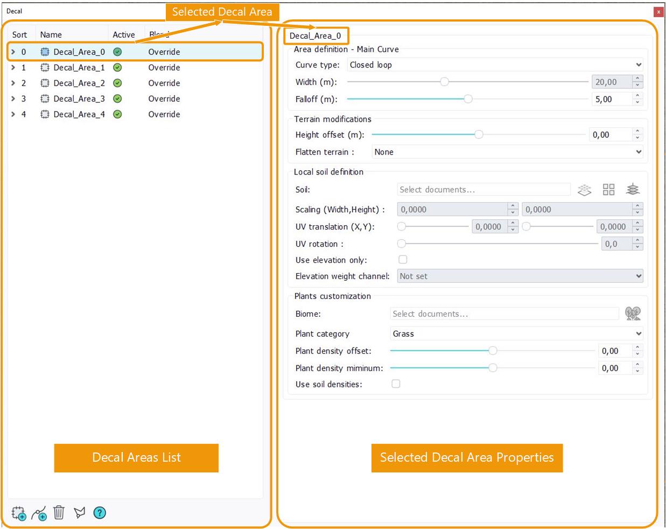The width and height of the screenshot is (666, 529).
Task: Delete decal with the trash icon
Action: (59, 513)
